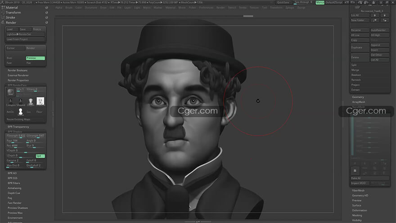Click move-to-folder arrow next to New Folder
Viewport: 396px width, 223px height.
[x=375, y=20]
